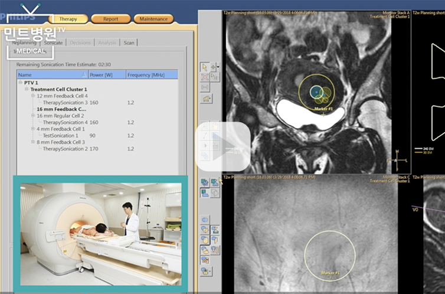
Task: Click the grayed Analysis sub-tab
Action: point(107,43)
